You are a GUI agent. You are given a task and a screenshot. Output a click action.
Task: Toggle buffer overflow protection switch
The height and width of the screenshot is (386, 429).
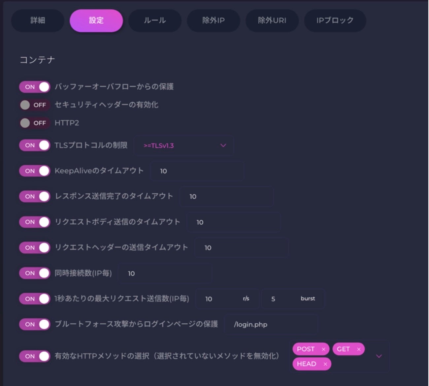pos(35,87)
